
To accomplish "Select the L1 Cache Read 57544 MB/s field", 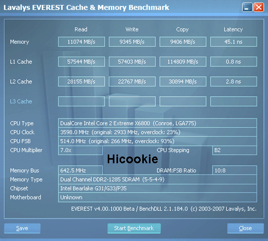I will (81, 62).
